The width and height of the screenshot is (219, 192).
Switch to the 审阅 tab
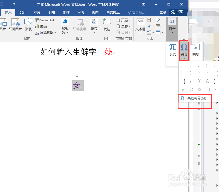[x=81, y=12]
